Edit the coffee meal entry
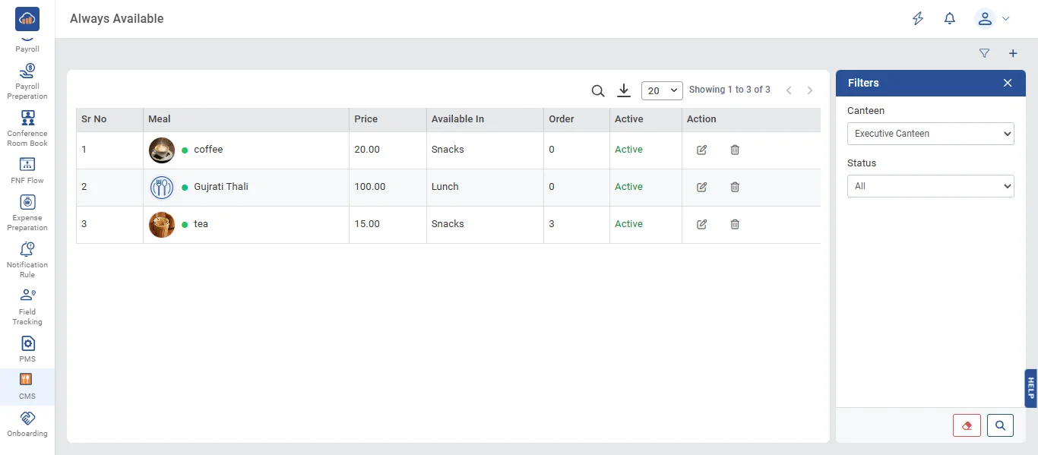Image resolution: width=1038 pixels, height=455 pixels. [701, 150]
